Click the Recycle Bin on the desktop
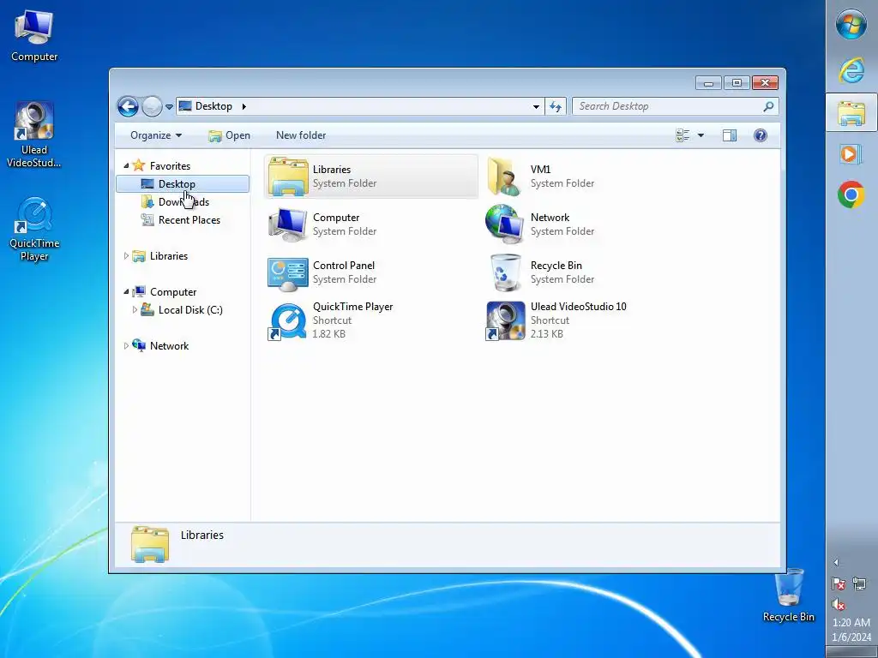 (789, 595)
